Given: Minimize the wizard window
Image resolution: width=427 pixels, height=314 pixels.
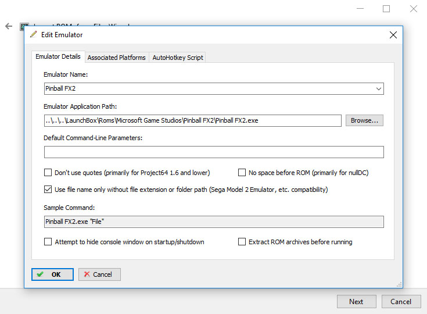Looking at the screenshot, I should (x=360, y=9).
